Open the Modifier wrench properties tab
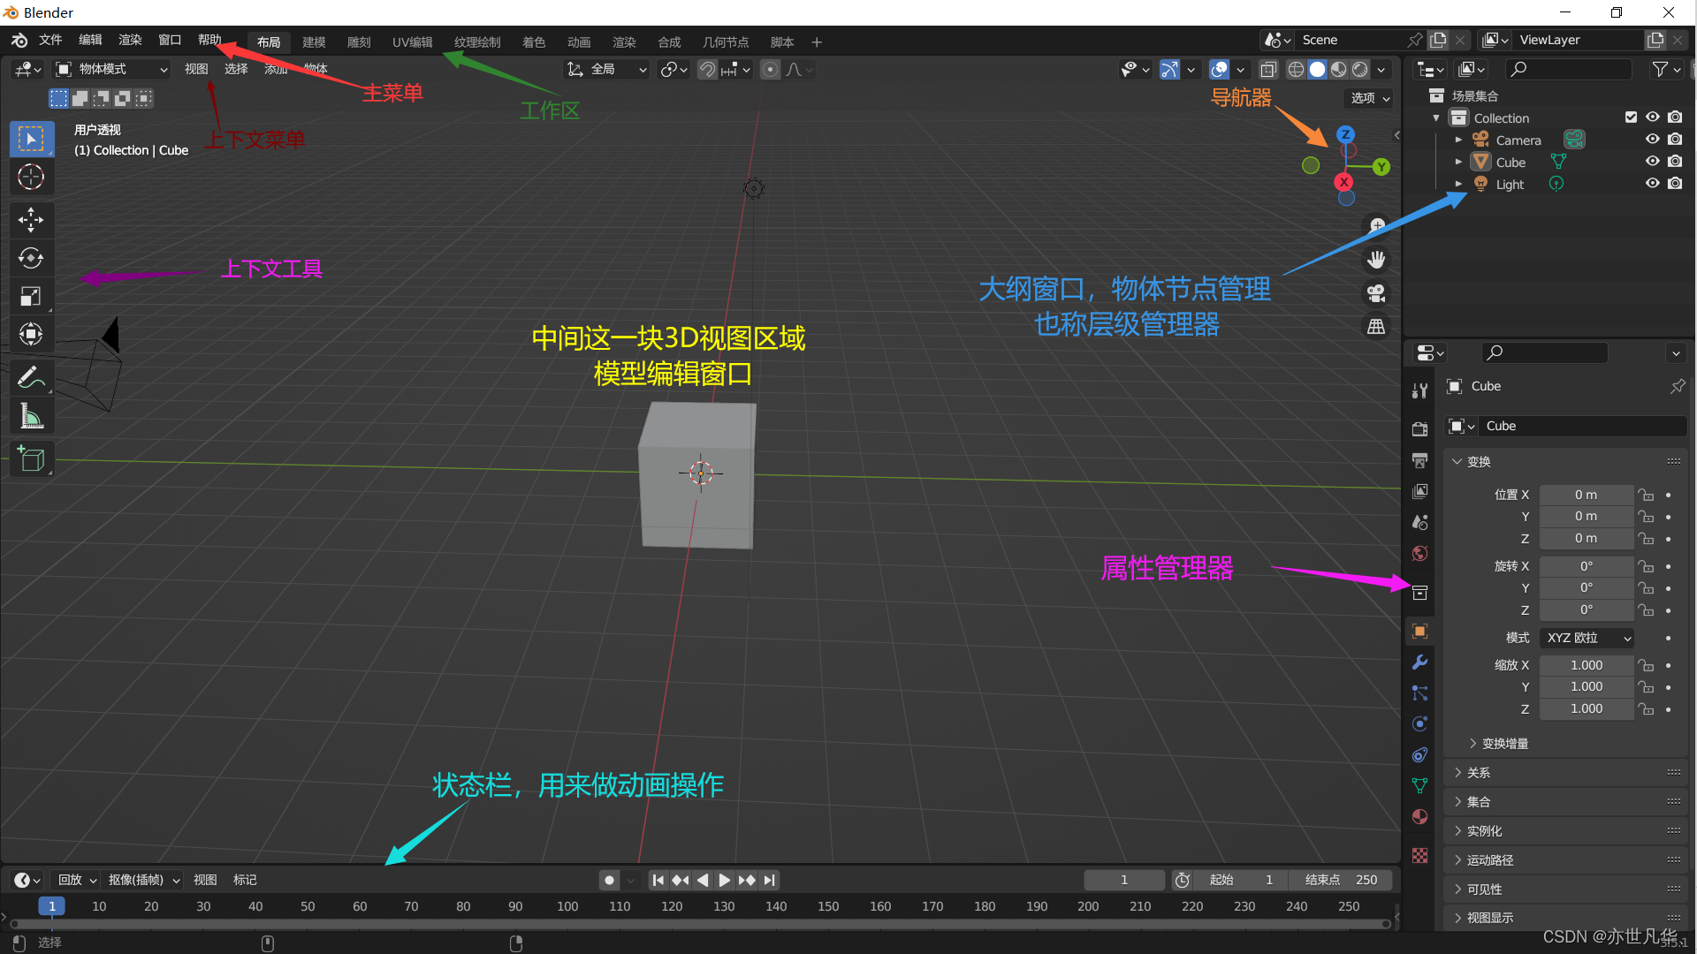This screenshot has width=1697, height=954. coord(1419,662)
